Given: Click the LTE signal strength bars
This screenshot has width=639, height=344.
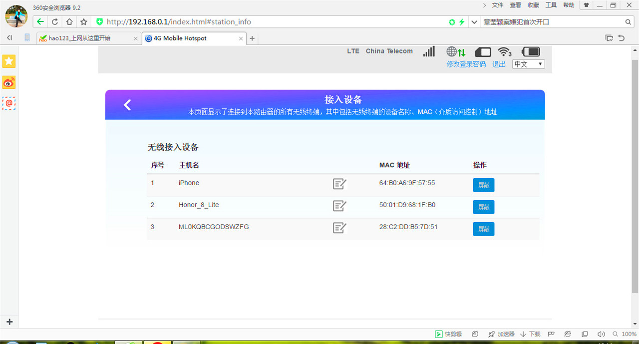Looking at the screenshot, I should click(428, 51).
